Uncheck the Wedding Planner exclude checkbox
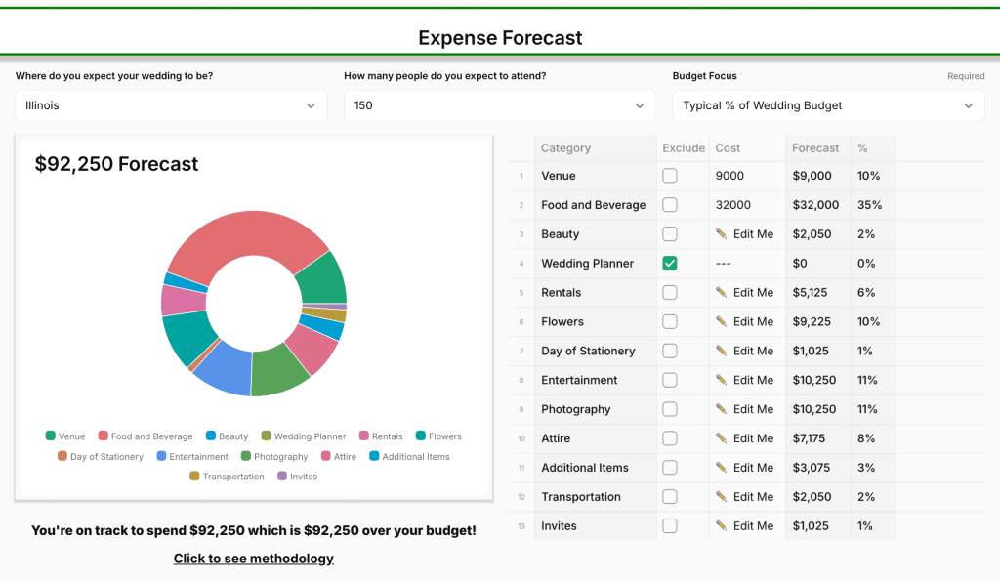 (670, 264)
